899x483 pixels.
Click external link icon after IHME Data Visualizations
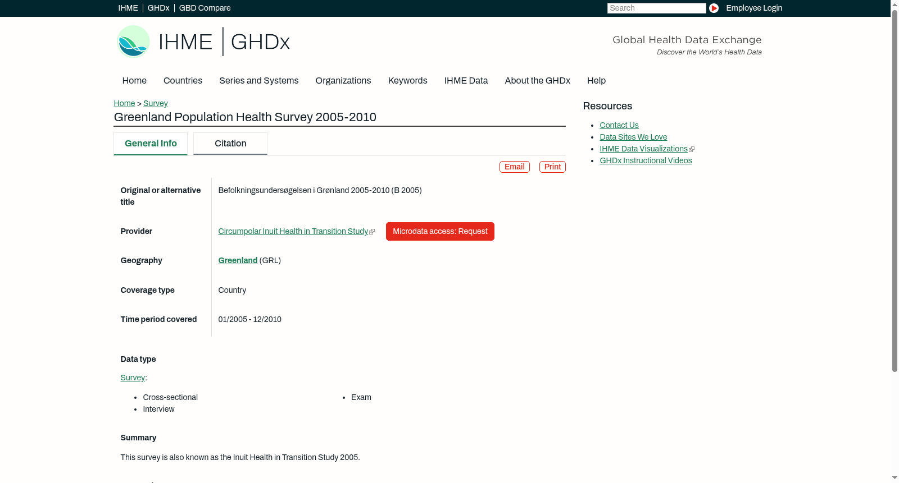(692, 149)
